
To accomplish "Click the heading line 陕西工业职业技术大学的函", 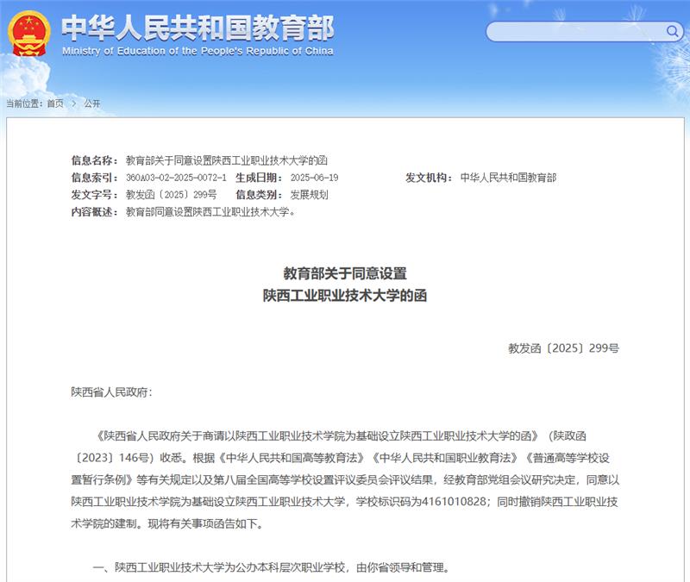I will pos(345,296).
